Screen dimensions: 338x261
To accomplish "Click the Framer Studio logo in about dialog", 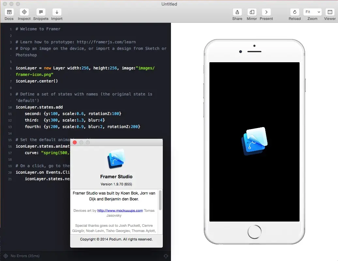I will (x=116, y=159).
